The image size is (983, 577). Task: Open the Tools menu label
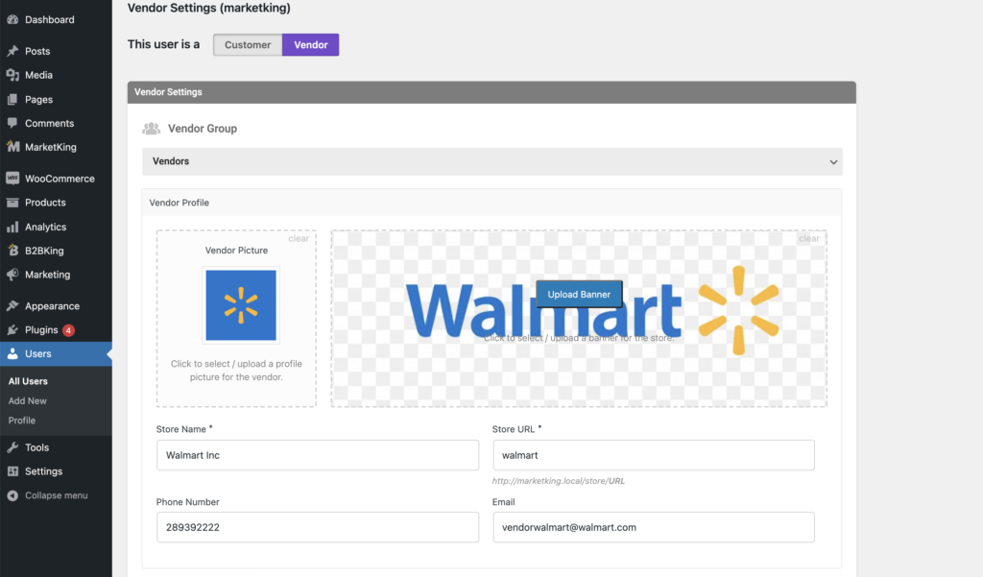pyautogui.click(x=37, y=447)
